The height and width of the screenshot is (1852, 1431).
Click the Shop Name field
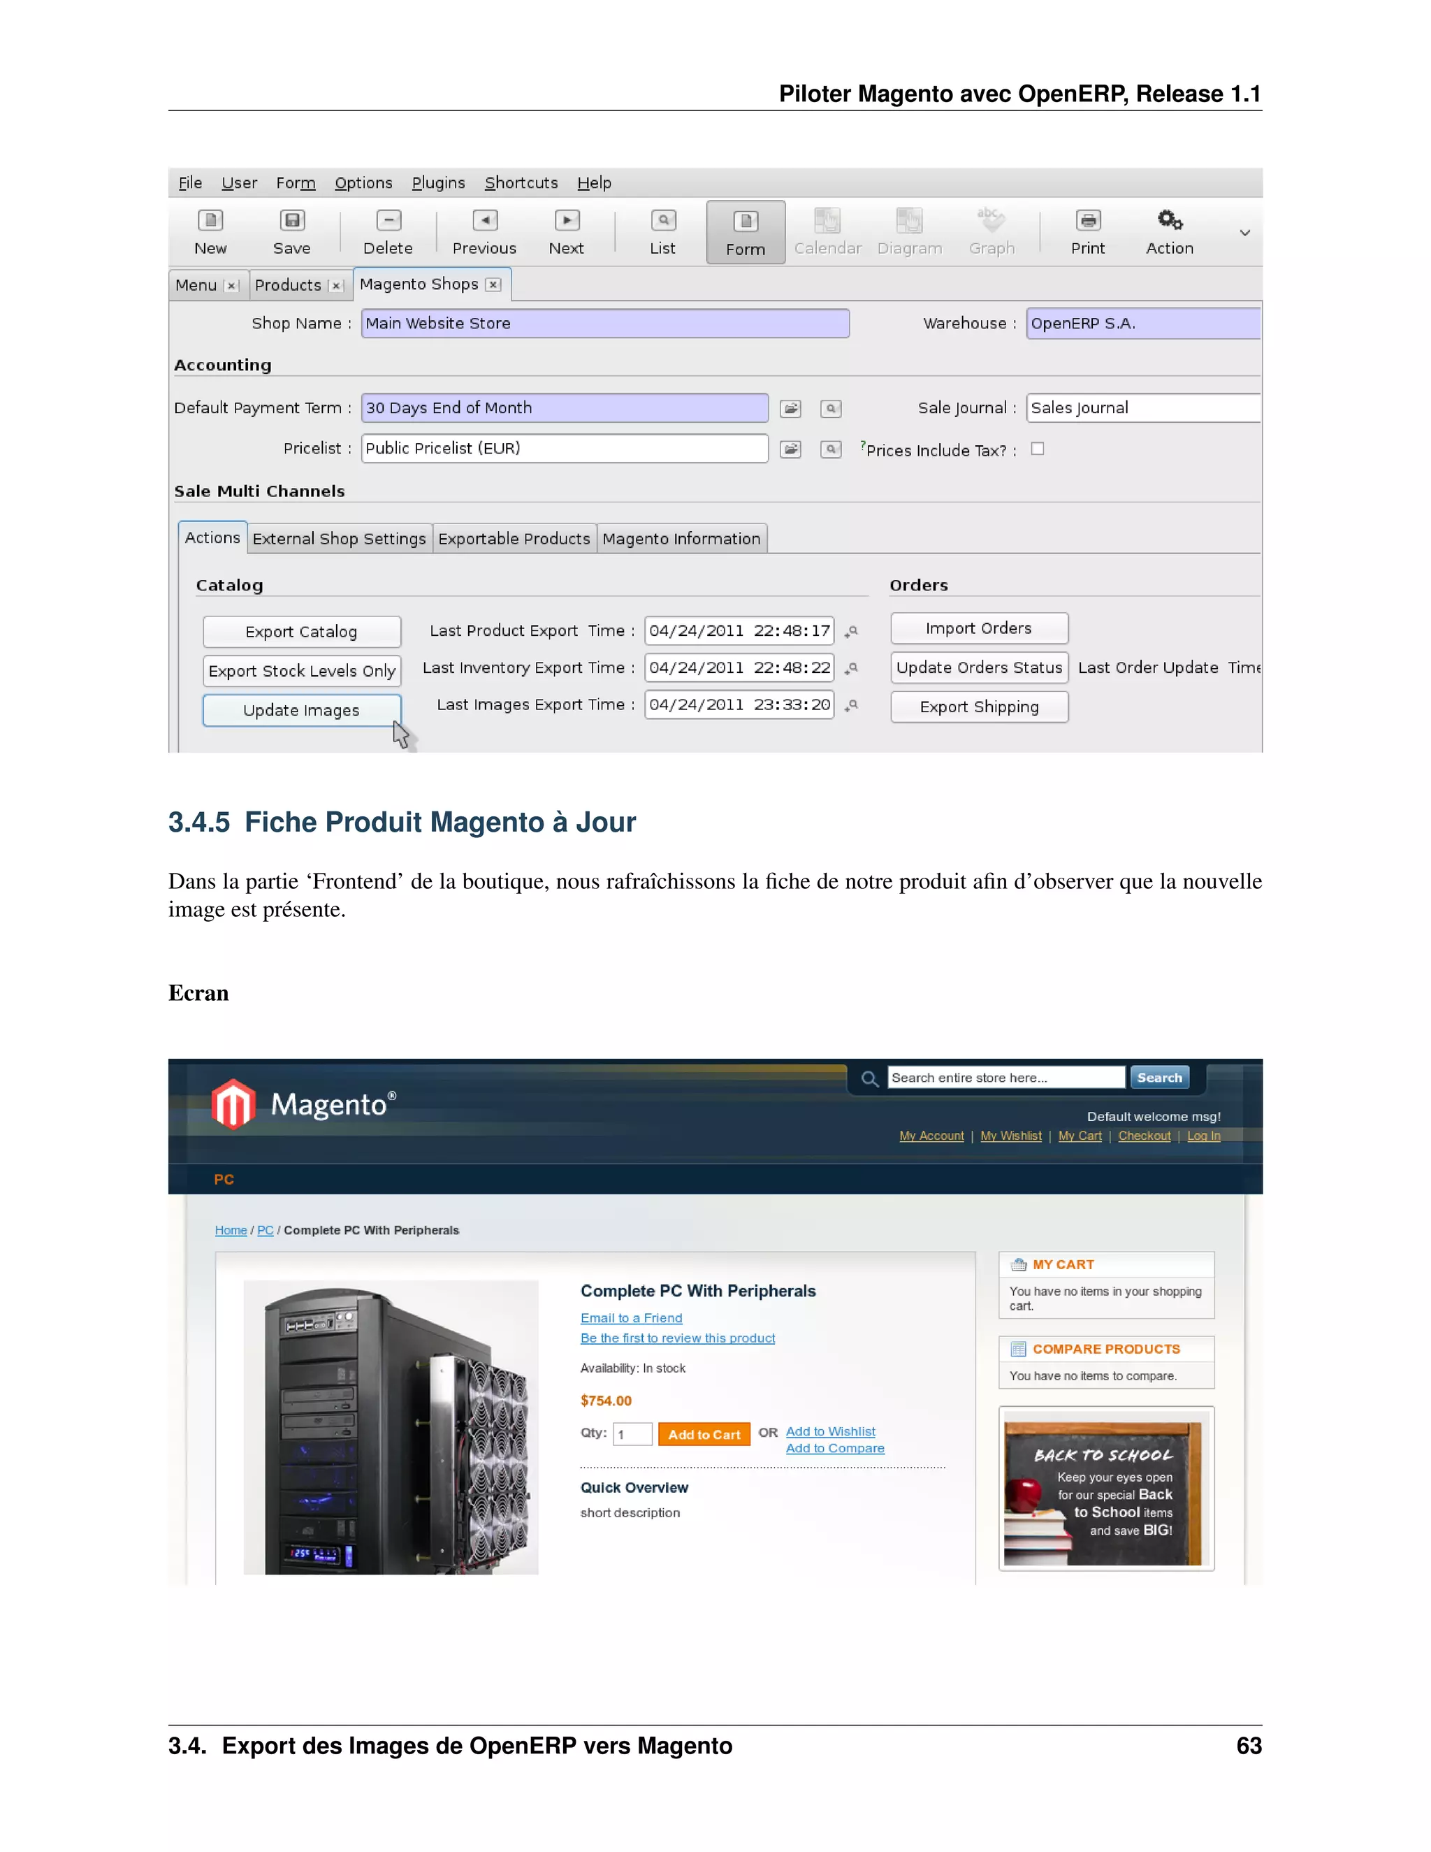click(x=605, y=323)
